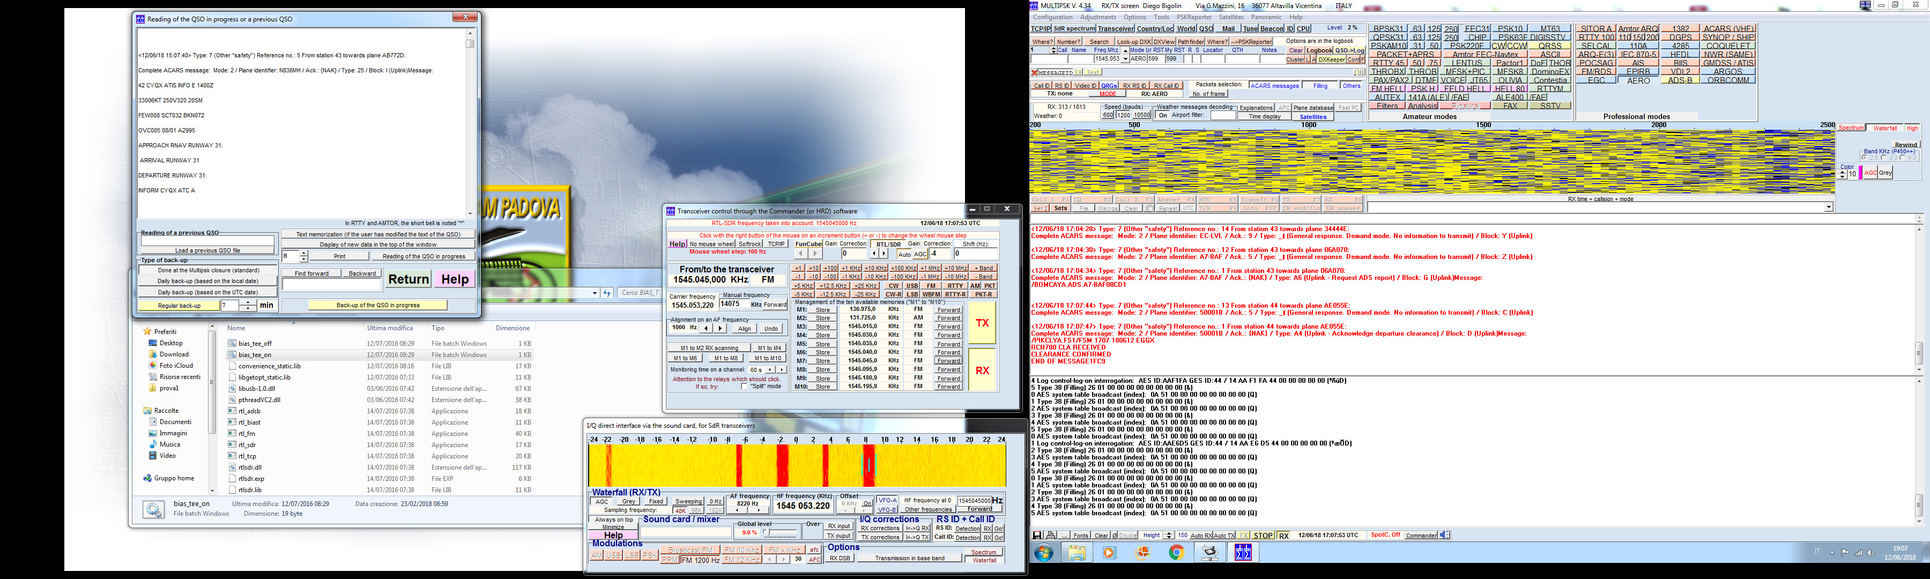Toggle AGC in Waterfall panel
This screenshot has height=579, width=1930.
point(602,501)
